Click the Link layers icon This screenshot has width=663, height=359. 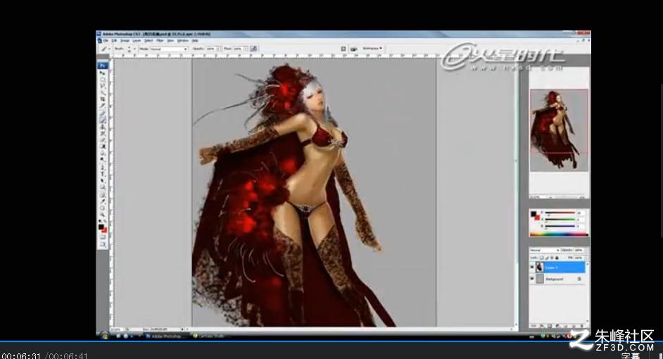pyautogui.click(x=532, y=326)
